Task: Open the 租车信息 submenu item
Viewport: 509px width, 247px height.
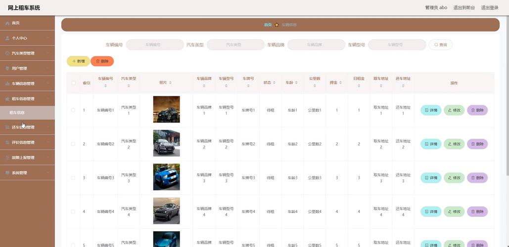Action: coord(17,113)
